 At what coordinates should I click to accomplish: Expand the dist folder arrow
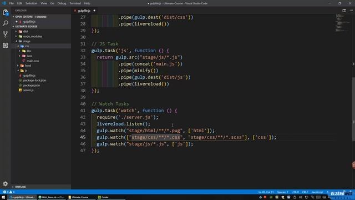tap(16, 31)
